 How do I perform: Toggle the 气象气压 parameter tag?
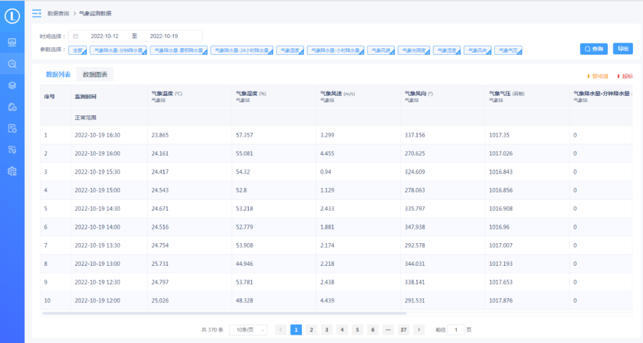click(x=508, y=51)
